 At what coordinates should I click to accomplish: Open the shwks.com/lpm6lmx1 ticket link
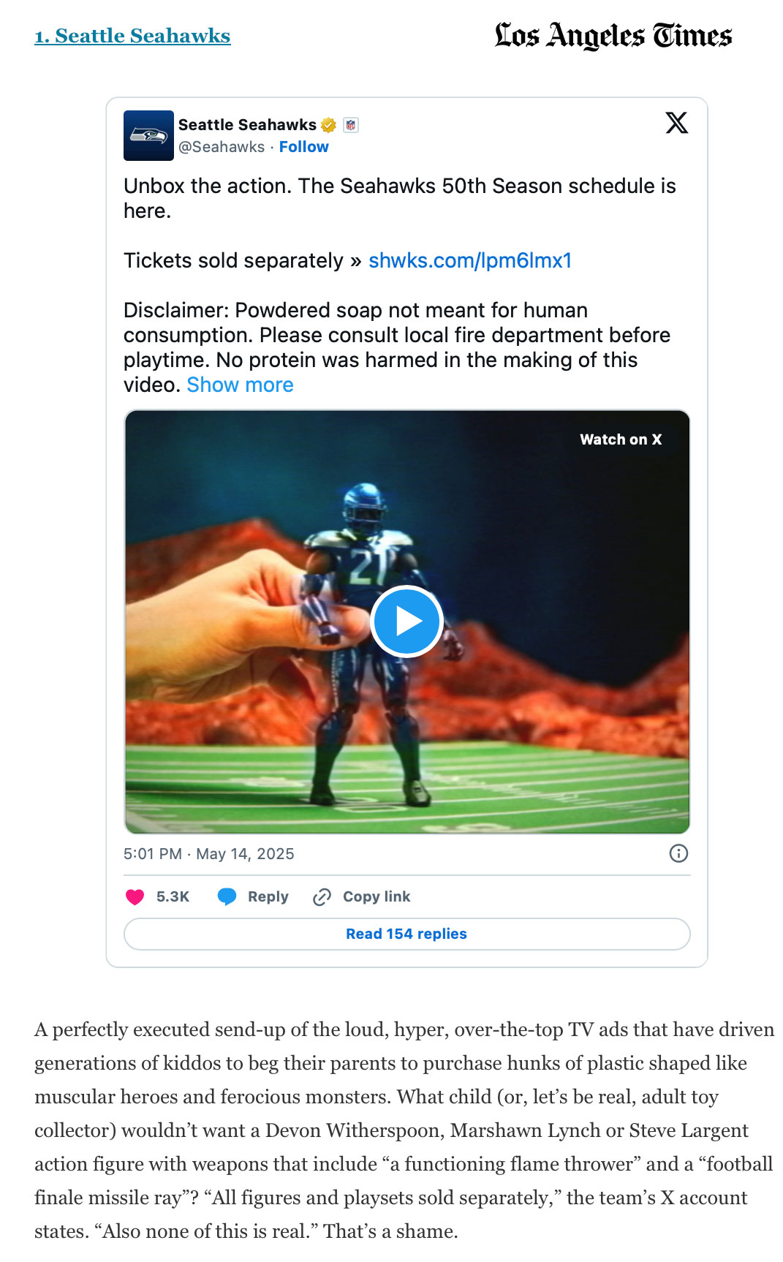(469, 261)
